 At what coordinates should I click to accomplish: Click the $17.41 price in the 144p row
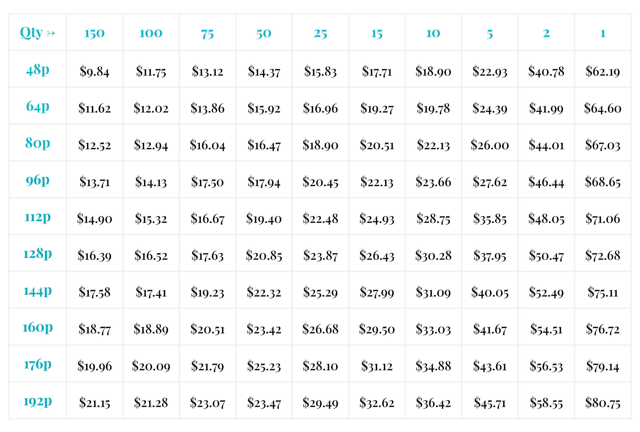coord(151,292)
